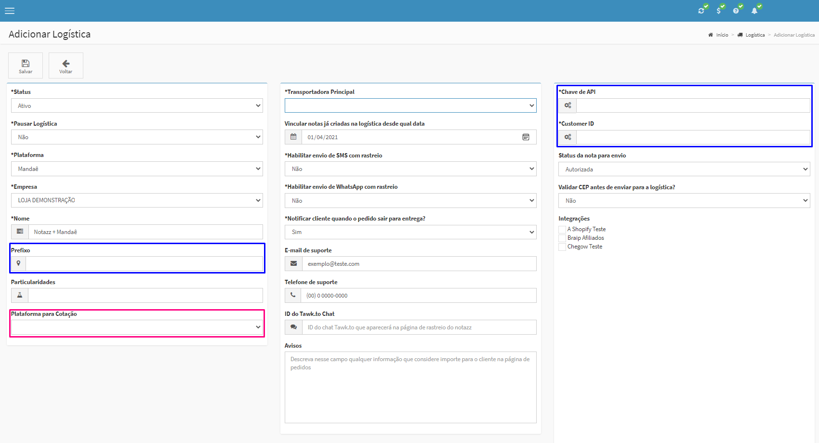Image resolution: width=819 pixels, height=443 pixels.
Task: Go to Início in the breadcrumb
Action: click(x=722, y=35)
